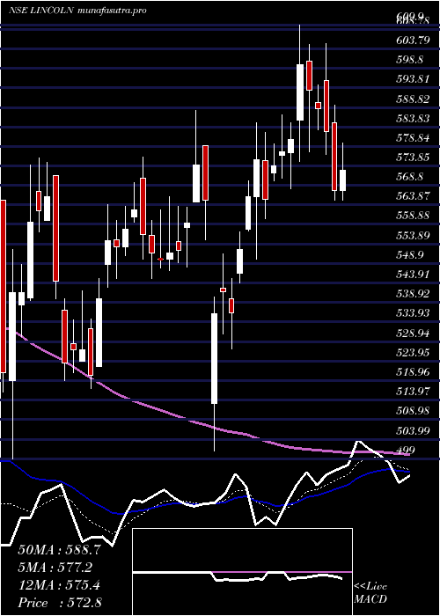Click the 578.84 price axis label
The height and width of the screenshot is (616, 440).
[x=413, y=137]
